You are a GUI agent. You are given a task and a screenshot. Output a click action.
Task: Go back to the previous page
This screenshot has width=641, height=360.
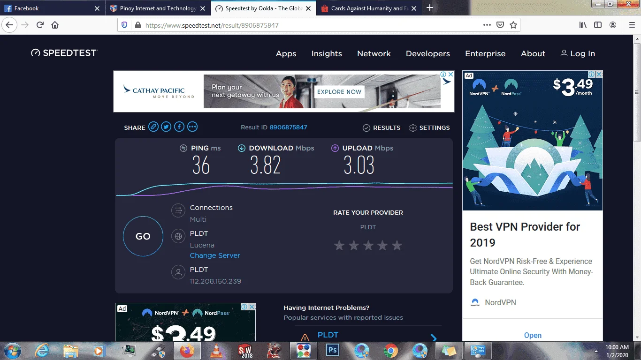point(9,25)
